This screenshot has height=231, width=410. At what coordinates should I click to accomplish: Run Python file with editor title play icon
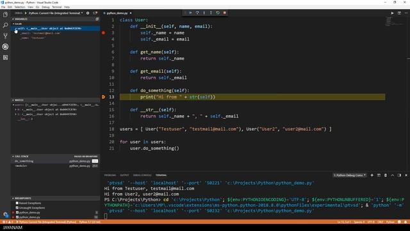click(x=392, y=13)
